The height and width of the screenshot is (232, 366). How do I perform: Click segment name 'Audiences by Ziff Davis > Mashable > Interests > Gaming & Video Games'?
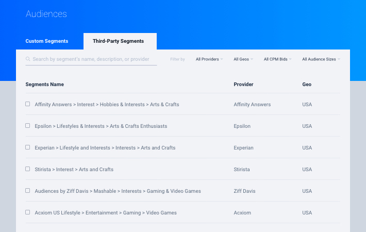point(118,191)
